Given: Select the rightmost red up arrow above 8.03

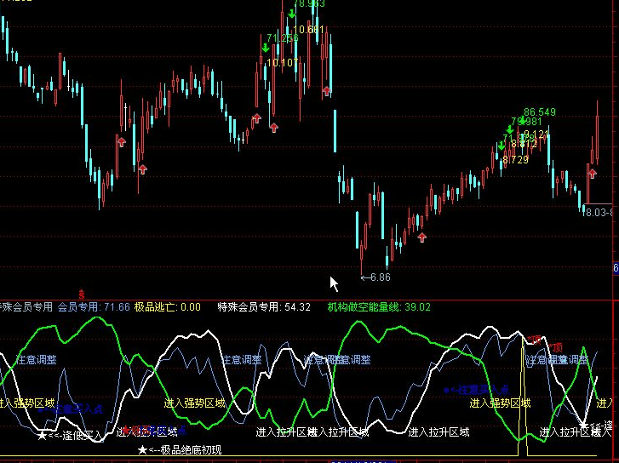Looking at the screenshot, I should pos(592,174).
